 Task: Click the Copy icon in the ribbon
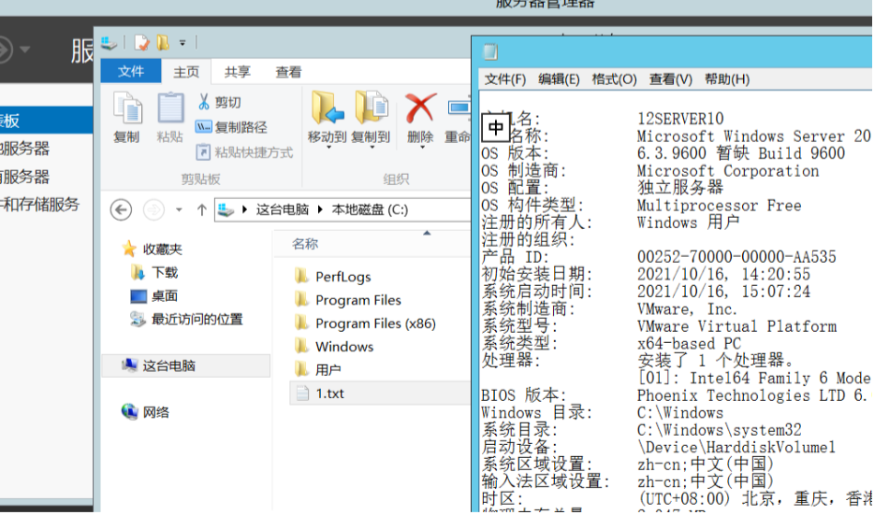pyautogui.click(x=127, y=108)
